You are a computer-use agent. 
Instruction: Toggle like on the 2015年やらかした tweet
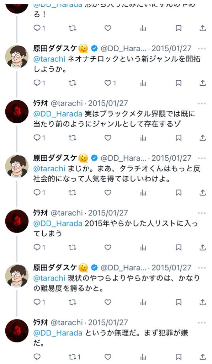[108, 247]
